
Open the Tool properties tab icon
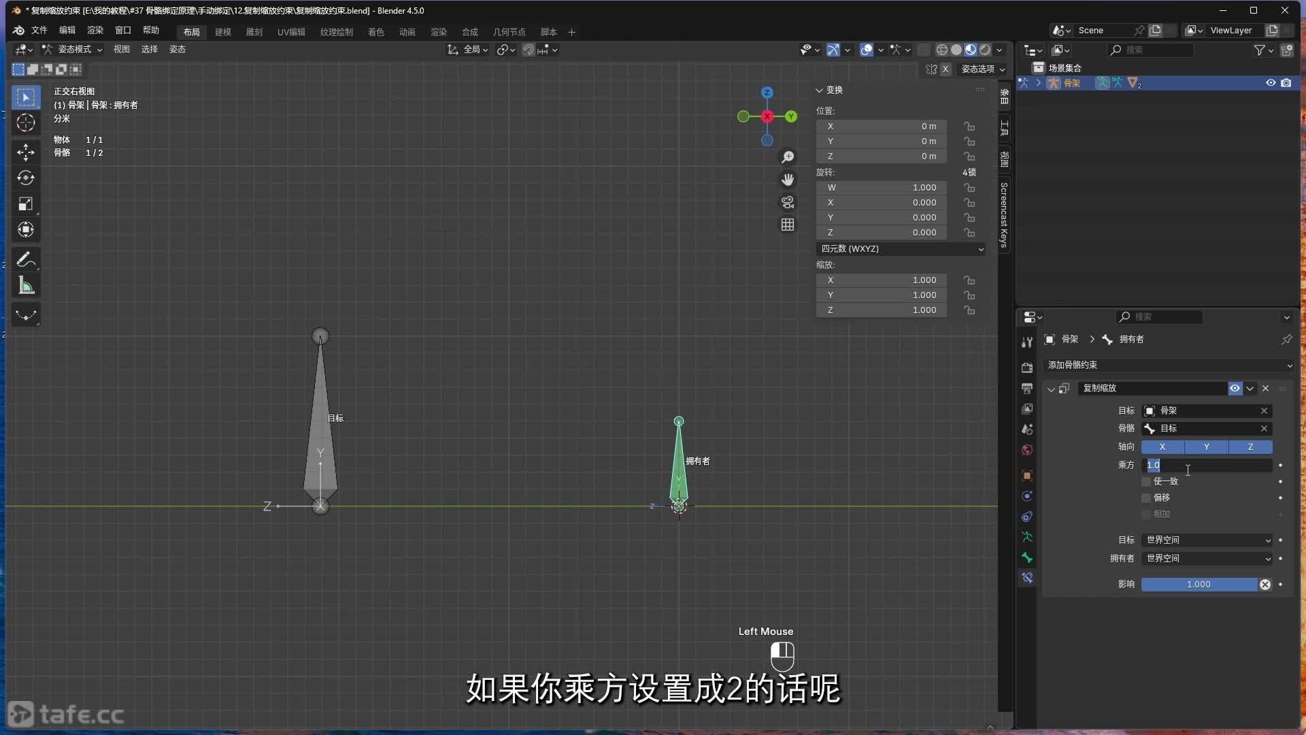click(1027, 342)
